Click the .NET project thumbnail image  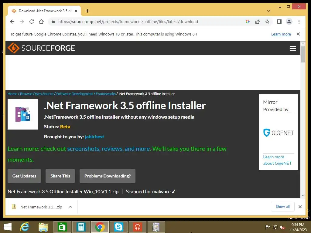click(22, 114)
